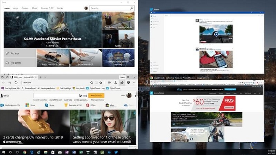The width and height of the screenshot is (276, 155).
Task: Click the Edge Share icon
Action: pos(122,83)
